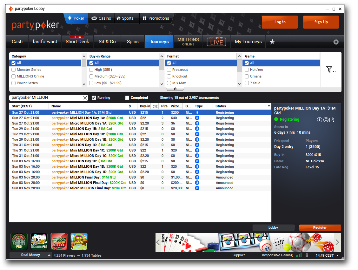Viewport: 358px width, 270px height.
Task: Click the favorites star tab icon
Action: 272,42
